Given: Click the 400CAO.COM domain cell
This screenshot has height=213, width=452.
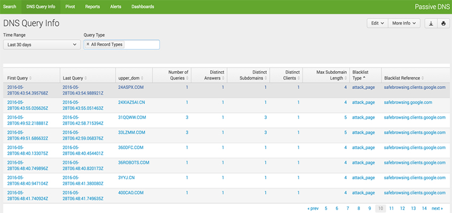Looking at the screenshot, I should pyautogui.click(x=131, y=193).
